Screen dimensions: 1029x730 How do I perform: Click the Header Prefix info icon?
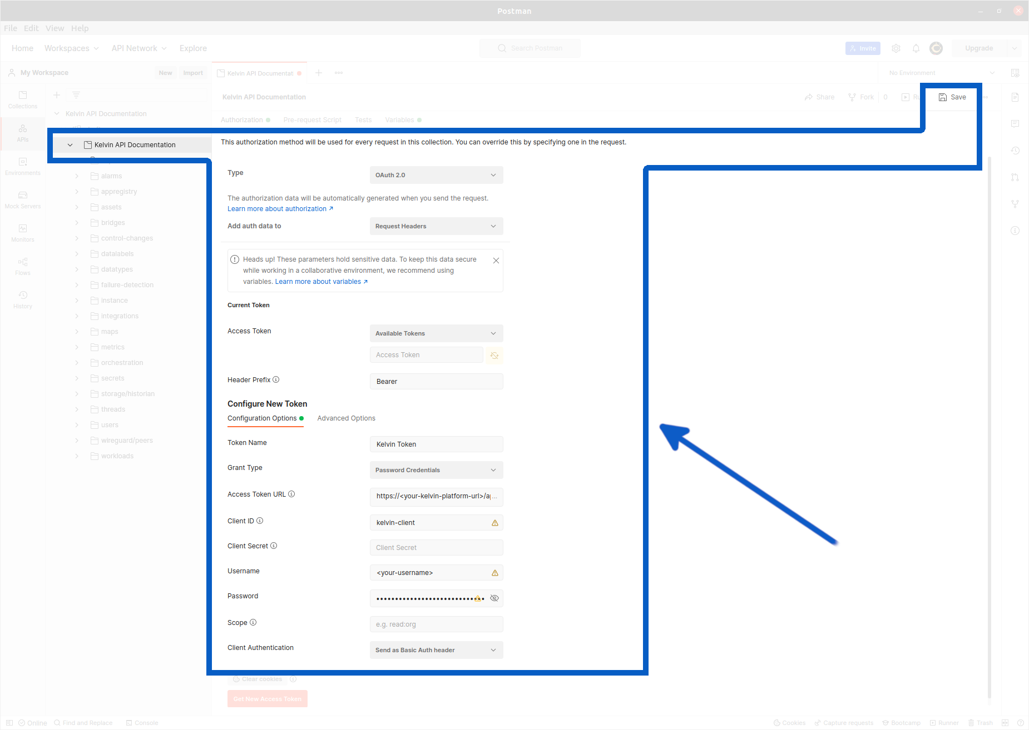coord(276,379)
